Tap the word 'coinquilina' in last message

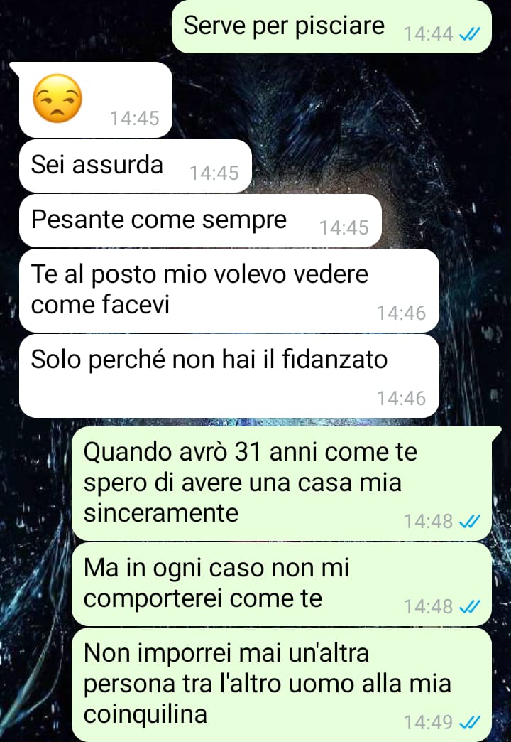pyautogui.click(x=145, y=714)
